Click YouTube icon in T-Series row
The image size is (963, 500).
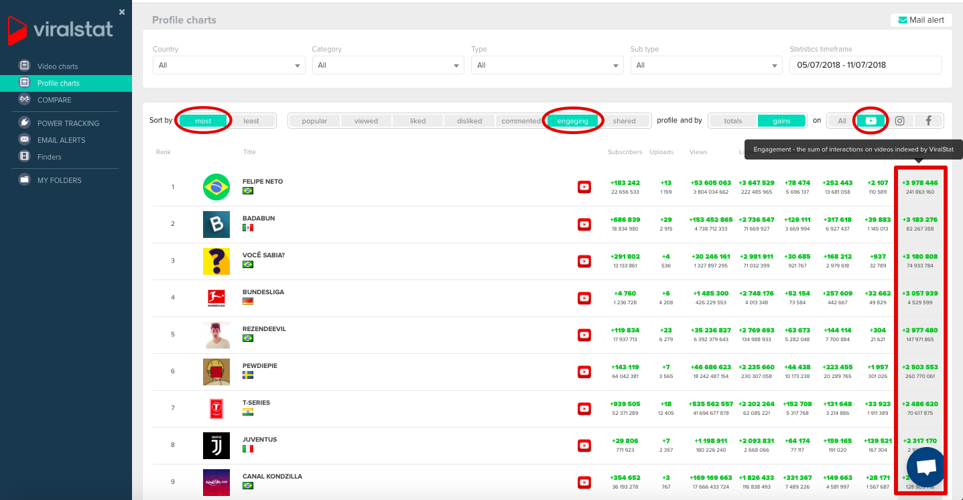584,408
